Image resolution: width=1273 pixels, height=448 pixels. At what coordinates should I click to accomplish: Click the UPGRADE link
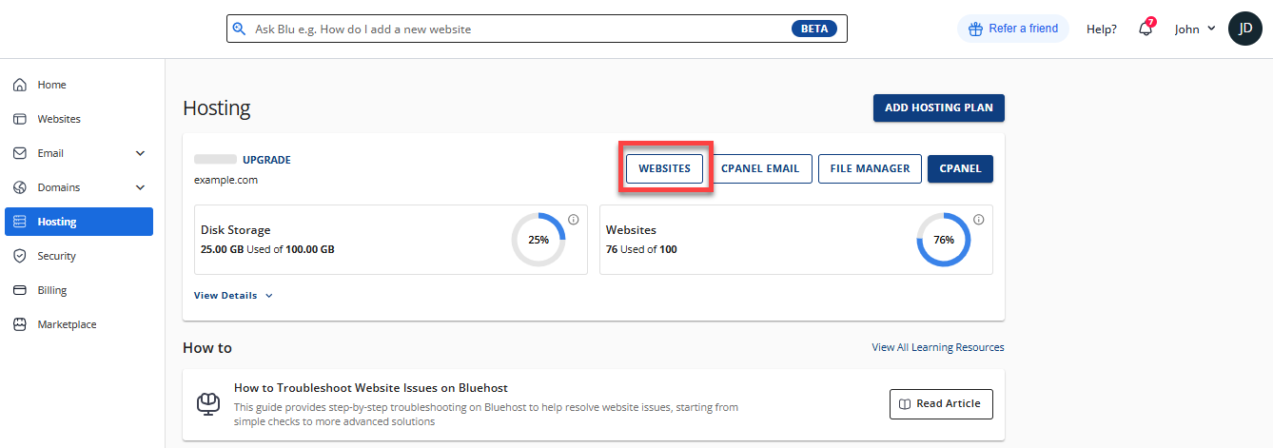(266, 160)
